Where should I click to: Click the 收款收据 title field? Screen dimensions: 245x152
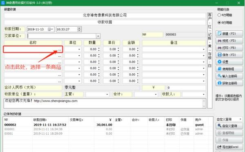[105, 22]
